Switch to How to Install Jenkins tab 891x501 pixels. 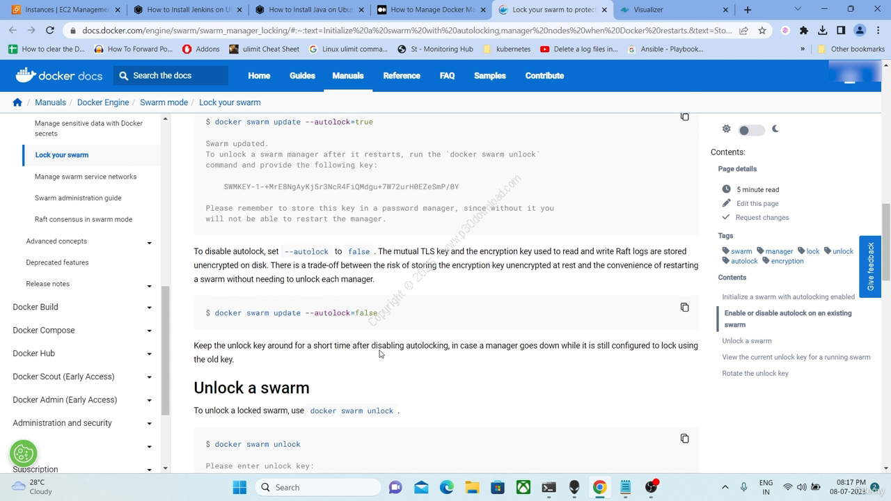click(x=186, y=10)
